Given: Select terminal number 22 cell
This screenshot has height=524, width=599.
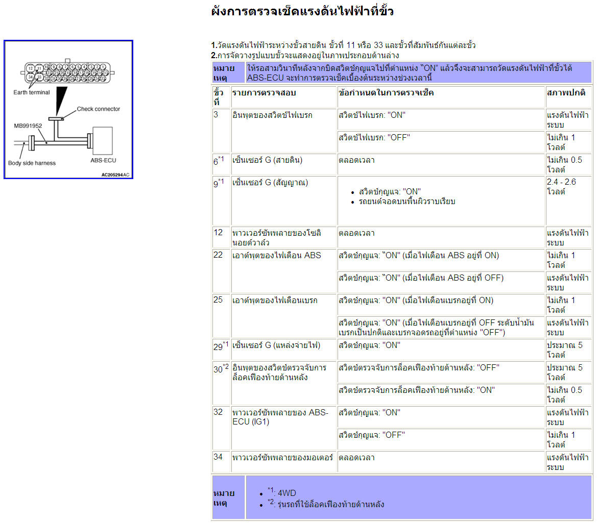Looking at the screenshot, I should point(222,270).
